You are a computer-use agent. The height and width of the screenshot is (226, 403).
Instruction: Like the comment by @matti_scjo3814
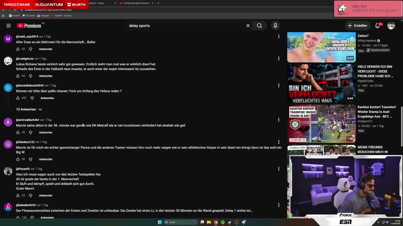click(x=18, y=49)
